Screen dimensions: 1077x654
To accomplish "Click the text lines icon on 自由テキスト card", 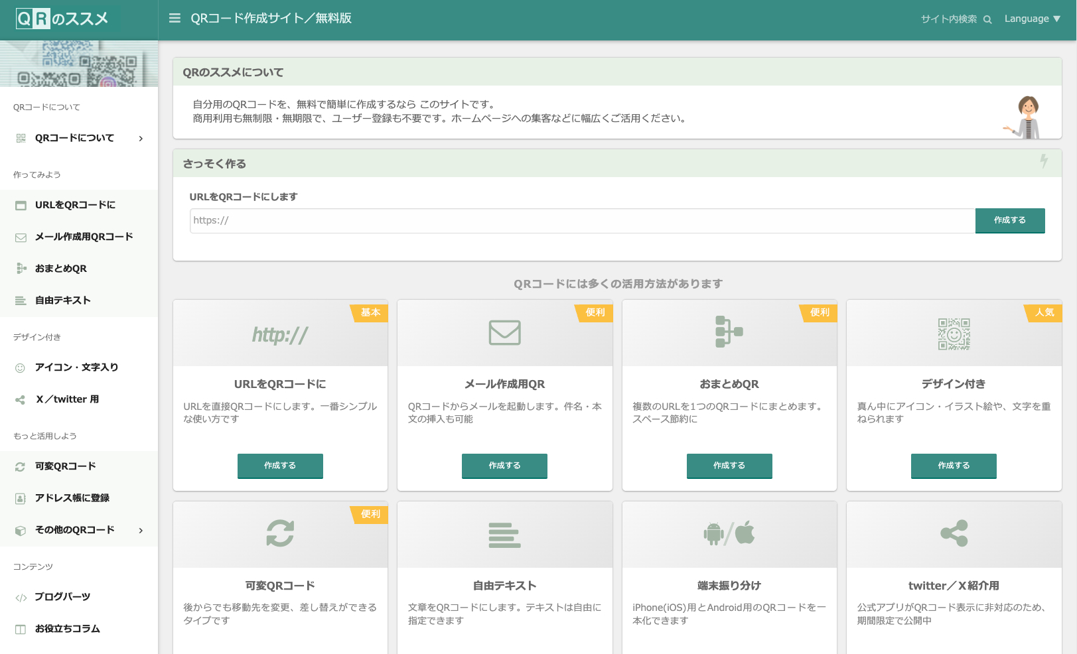I will coord(504,535).
